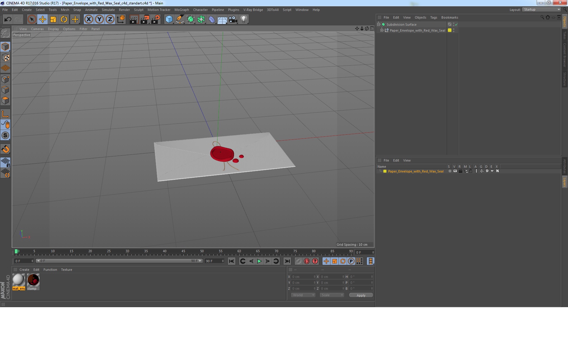Screen dimensions: 568x342
Task: Open viewport Cameras menu
Action: coord(37,29)
